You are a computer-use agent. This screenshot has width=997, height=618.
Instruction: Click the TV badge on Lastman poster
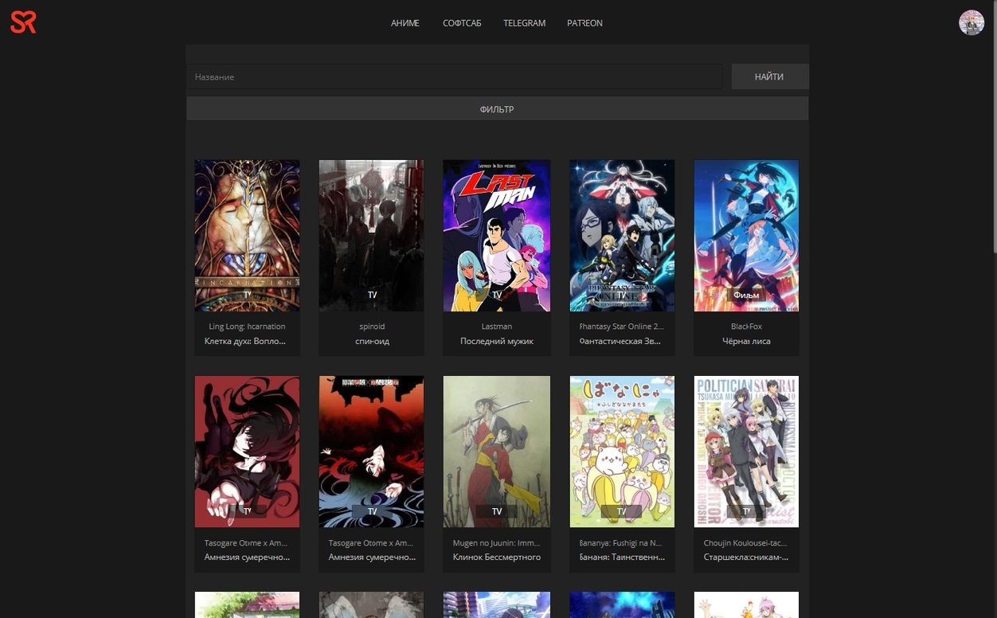497,295
